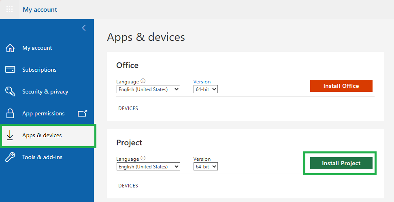Click the padlock icon for App permissions
394x202 pixels.
tap(10, 113)
